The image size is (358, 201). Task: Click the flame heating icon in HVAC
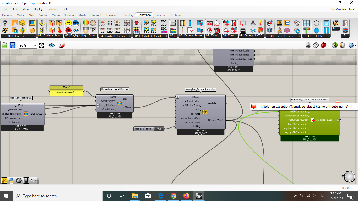260,23
